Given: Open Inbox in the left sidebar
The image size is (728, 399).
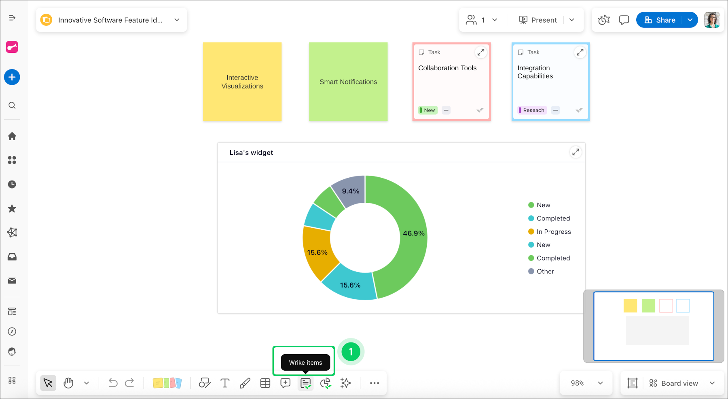Looking at the screenshot, I should pos(12,257).
